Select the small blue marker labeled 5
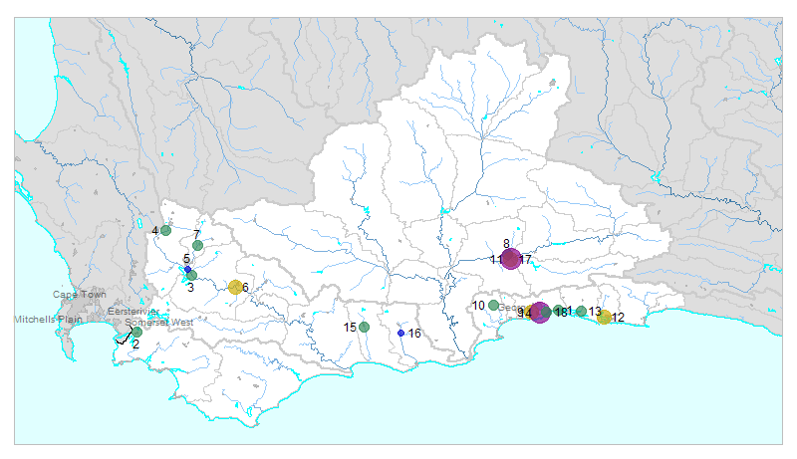The image size is (797, 459). [187, 270]
